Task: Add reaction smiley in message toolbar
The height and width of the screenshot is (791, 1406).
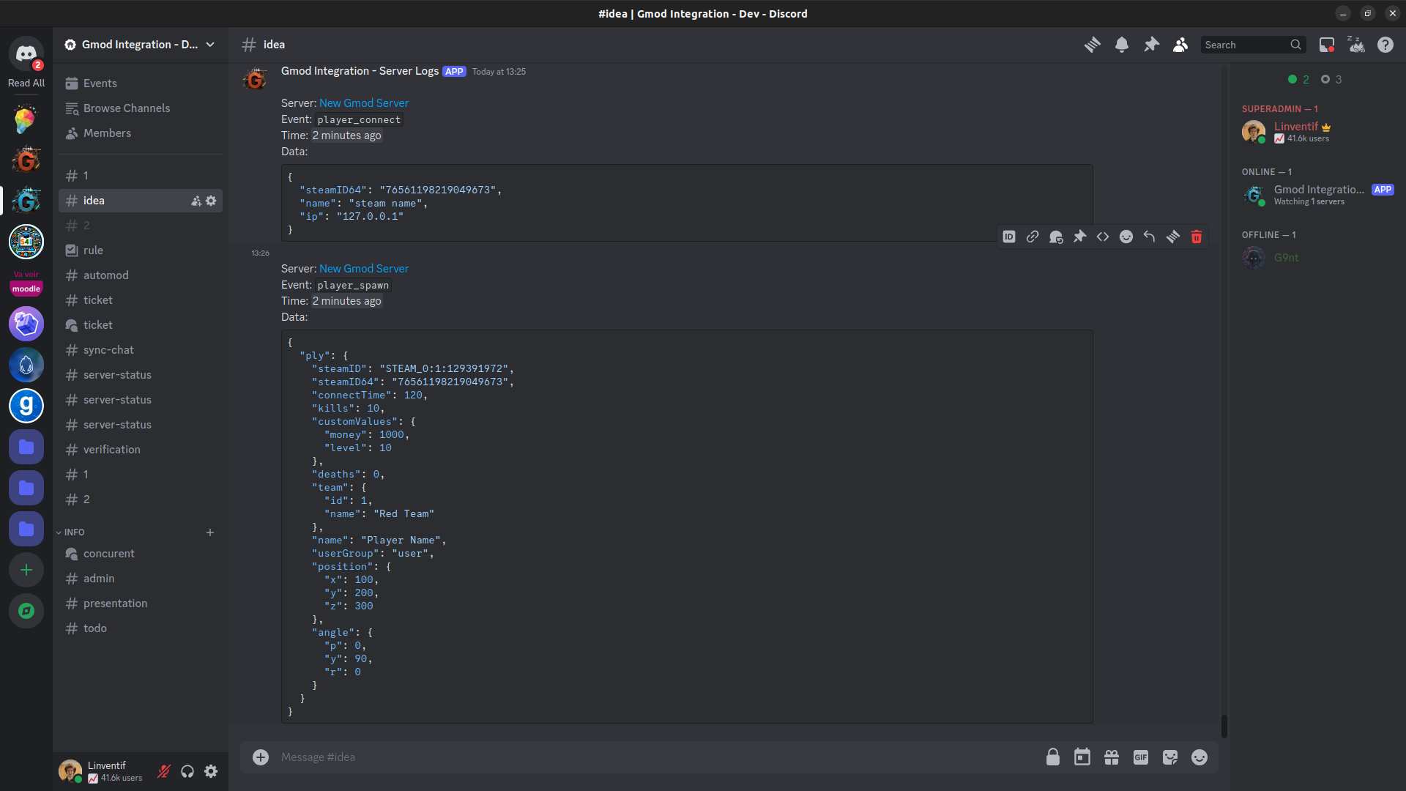Action: 1126,237
